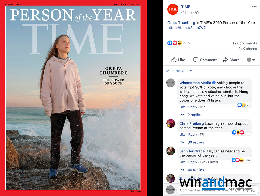Click Winandmac Media commenter avatar
Screen dimensions: 260x196
click(x=171, y=83)
